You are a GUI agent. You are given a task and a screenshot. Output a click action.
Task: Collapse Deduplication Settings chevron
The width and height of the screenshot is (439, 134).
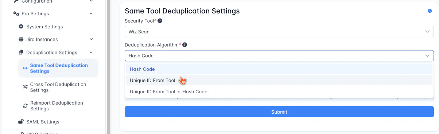(x=91, y=52)
